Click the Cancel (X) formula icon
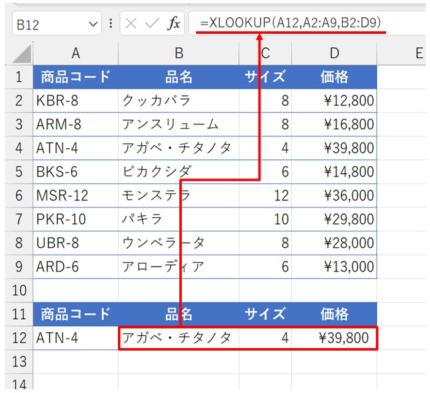The image size is (430, 393). tap(131, 23)
